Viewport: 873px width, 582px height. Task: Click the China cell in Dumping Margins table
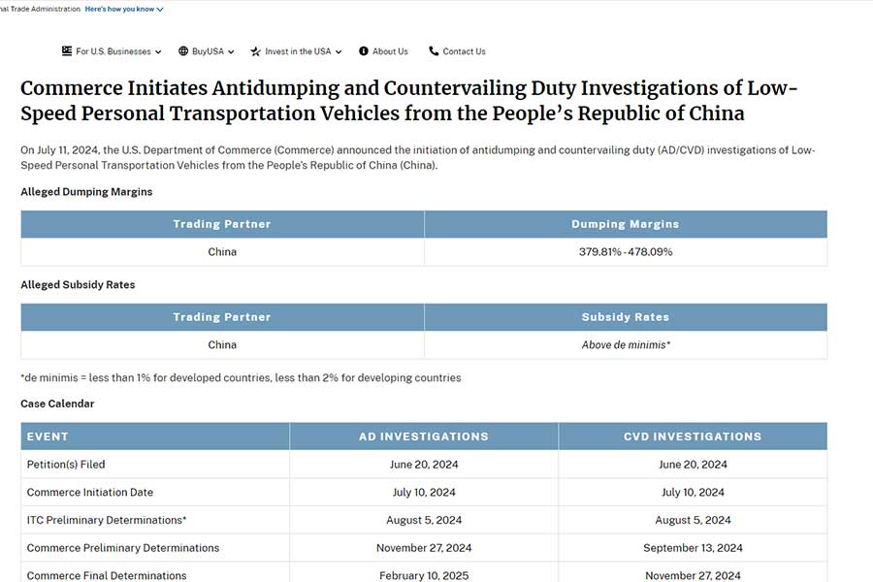click(x=222, y=252)
